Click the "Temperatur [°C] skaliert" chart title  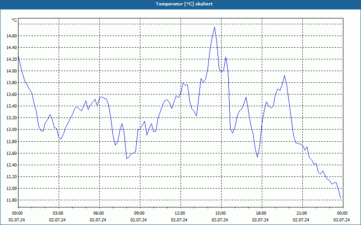point(184,4)
